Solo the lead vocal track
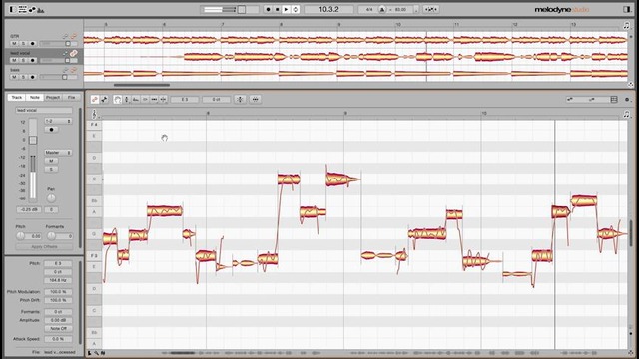 coord(23,60)
